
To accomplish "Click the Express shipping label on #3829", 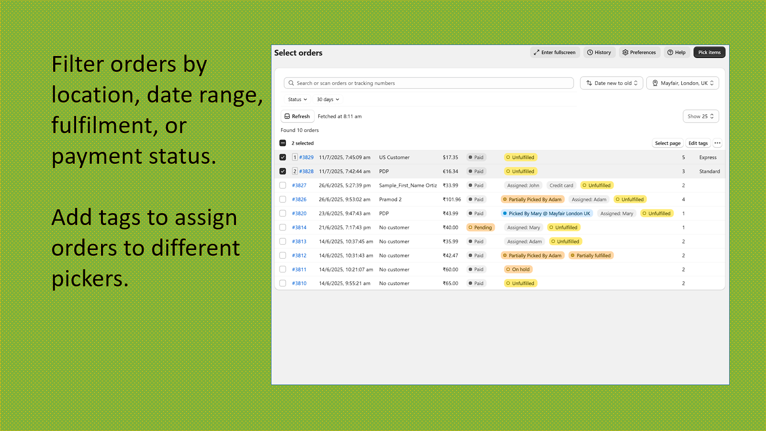I will pos(708,158).
